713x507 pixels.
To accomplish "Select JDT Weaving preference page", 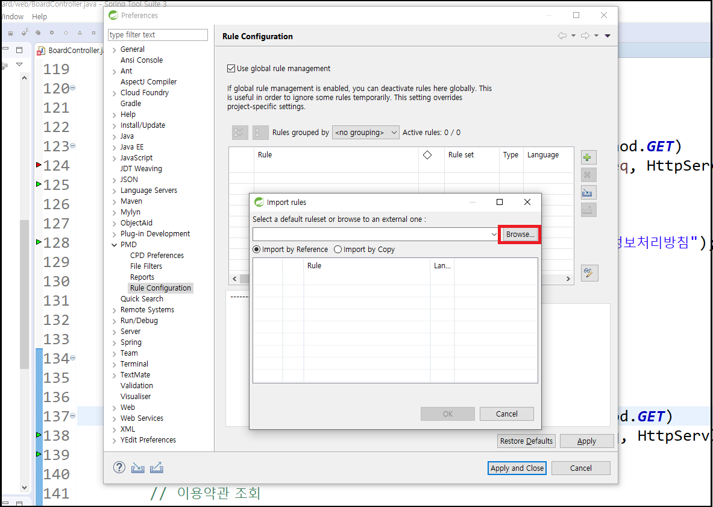I will [x=141, y=169].
